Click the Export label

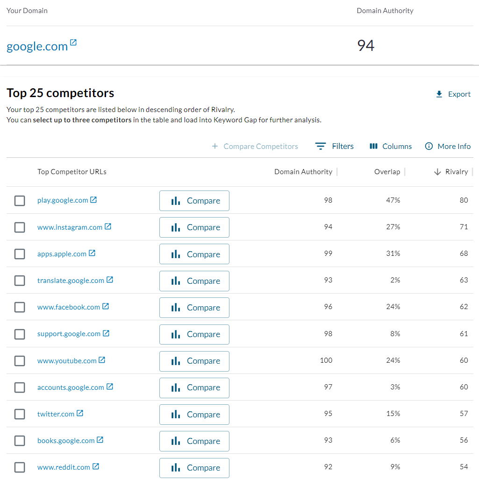point(459,94)
